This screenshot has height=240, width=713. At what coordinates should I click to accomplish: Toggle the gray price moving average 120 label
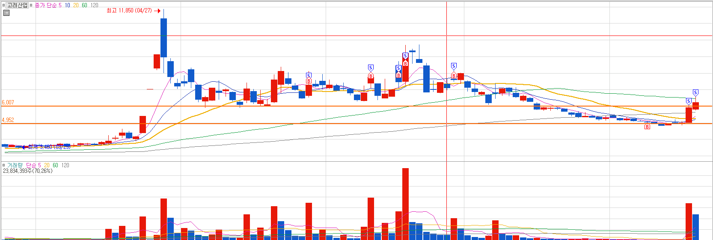pyautogui.click(x=94, y=5)
